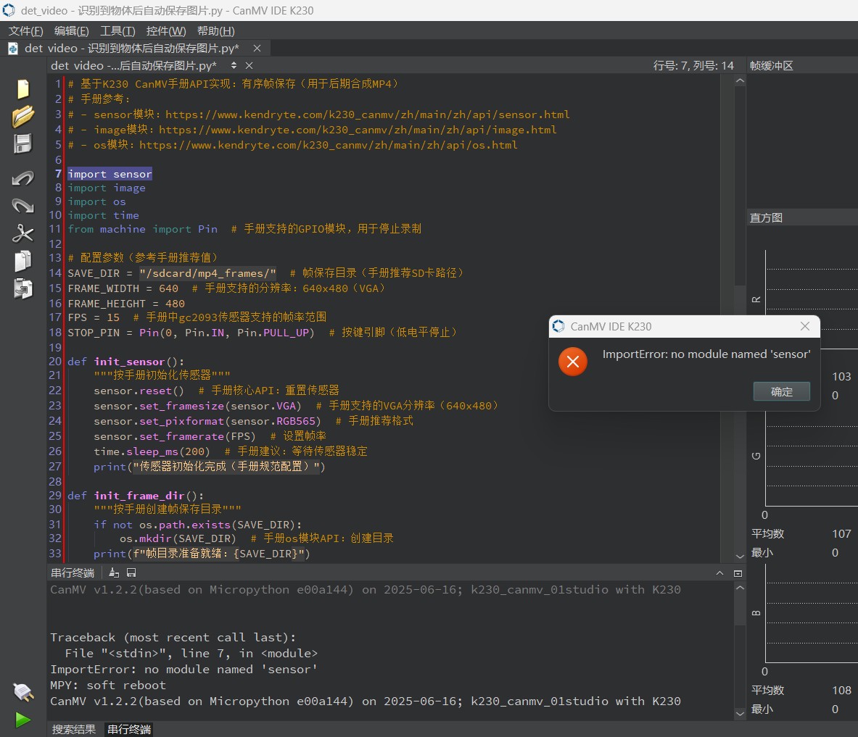
Task: Click the Paste icon in left toolbar
Action: (23, 288)
